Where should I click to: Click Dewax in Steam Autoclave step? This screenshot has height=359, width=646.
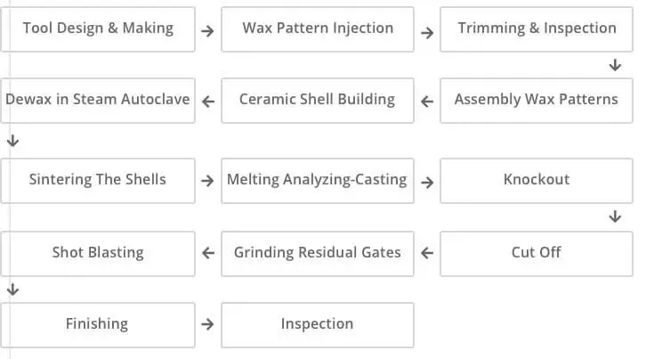[x=98, y=100]
